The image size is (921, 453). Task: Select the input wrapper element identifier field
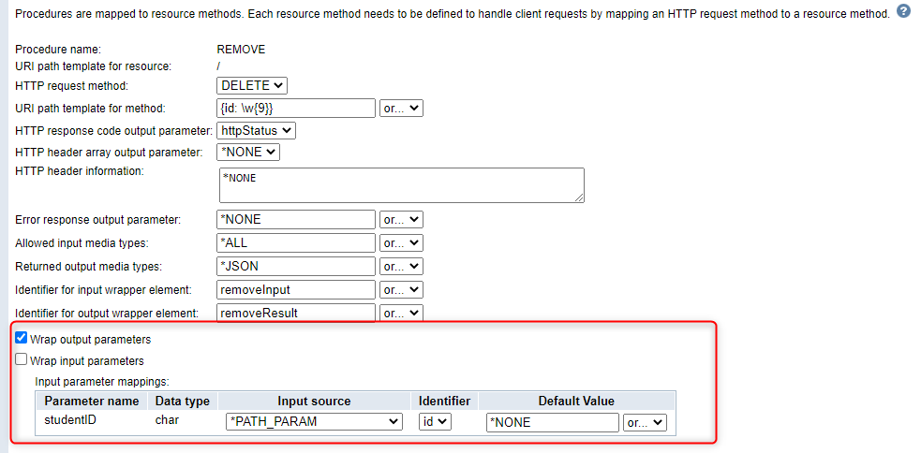[x=295, y=290]
